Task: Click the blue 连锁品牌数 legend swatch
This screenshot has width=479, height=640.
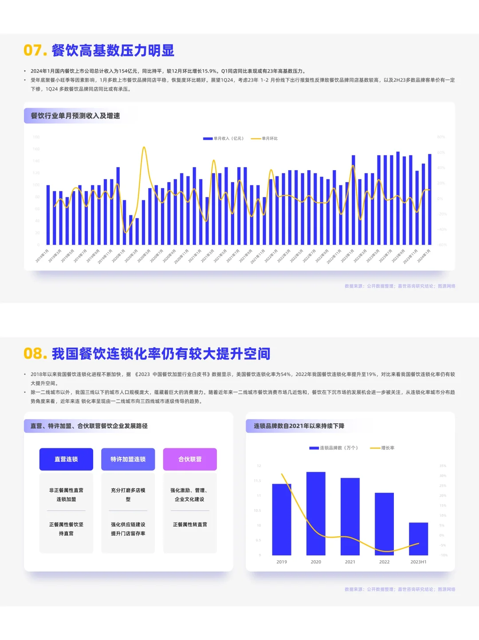Action: pos(314,448)
